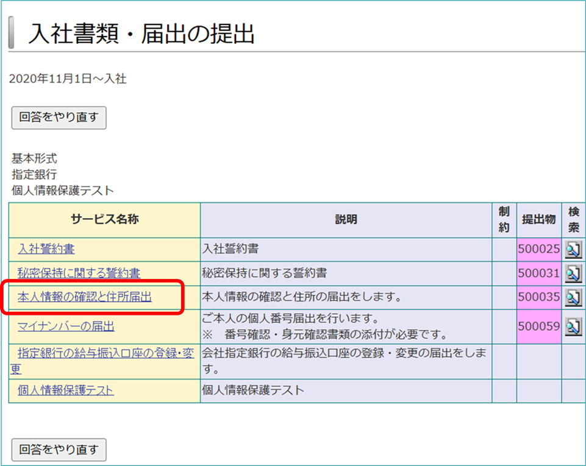Screen dimensions: 586x466
Task: Open search icon beside submission 500035
Action: (573, 297)
